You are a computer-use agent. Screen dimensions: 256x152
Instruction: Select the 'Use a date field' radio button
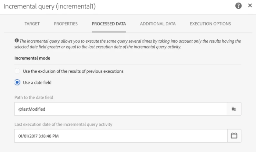point(17,82)
